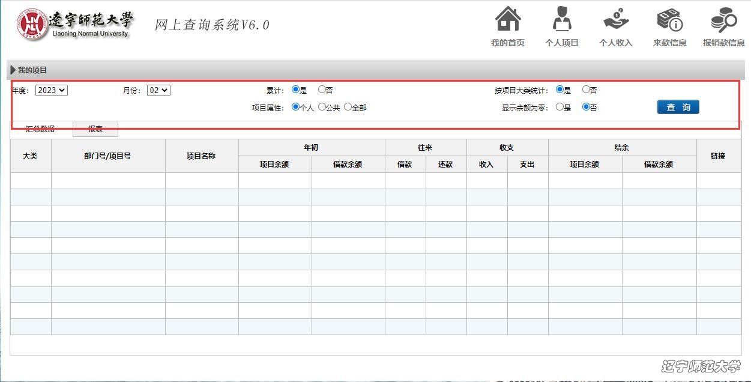751x382 pixels.
Task: Set 累计 option to 否
Action: pos(322,89)
